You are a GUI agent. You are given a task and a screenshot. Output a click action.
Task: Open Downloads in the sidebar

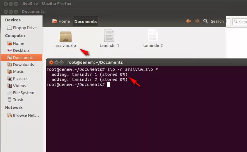(x=20, y=64)
